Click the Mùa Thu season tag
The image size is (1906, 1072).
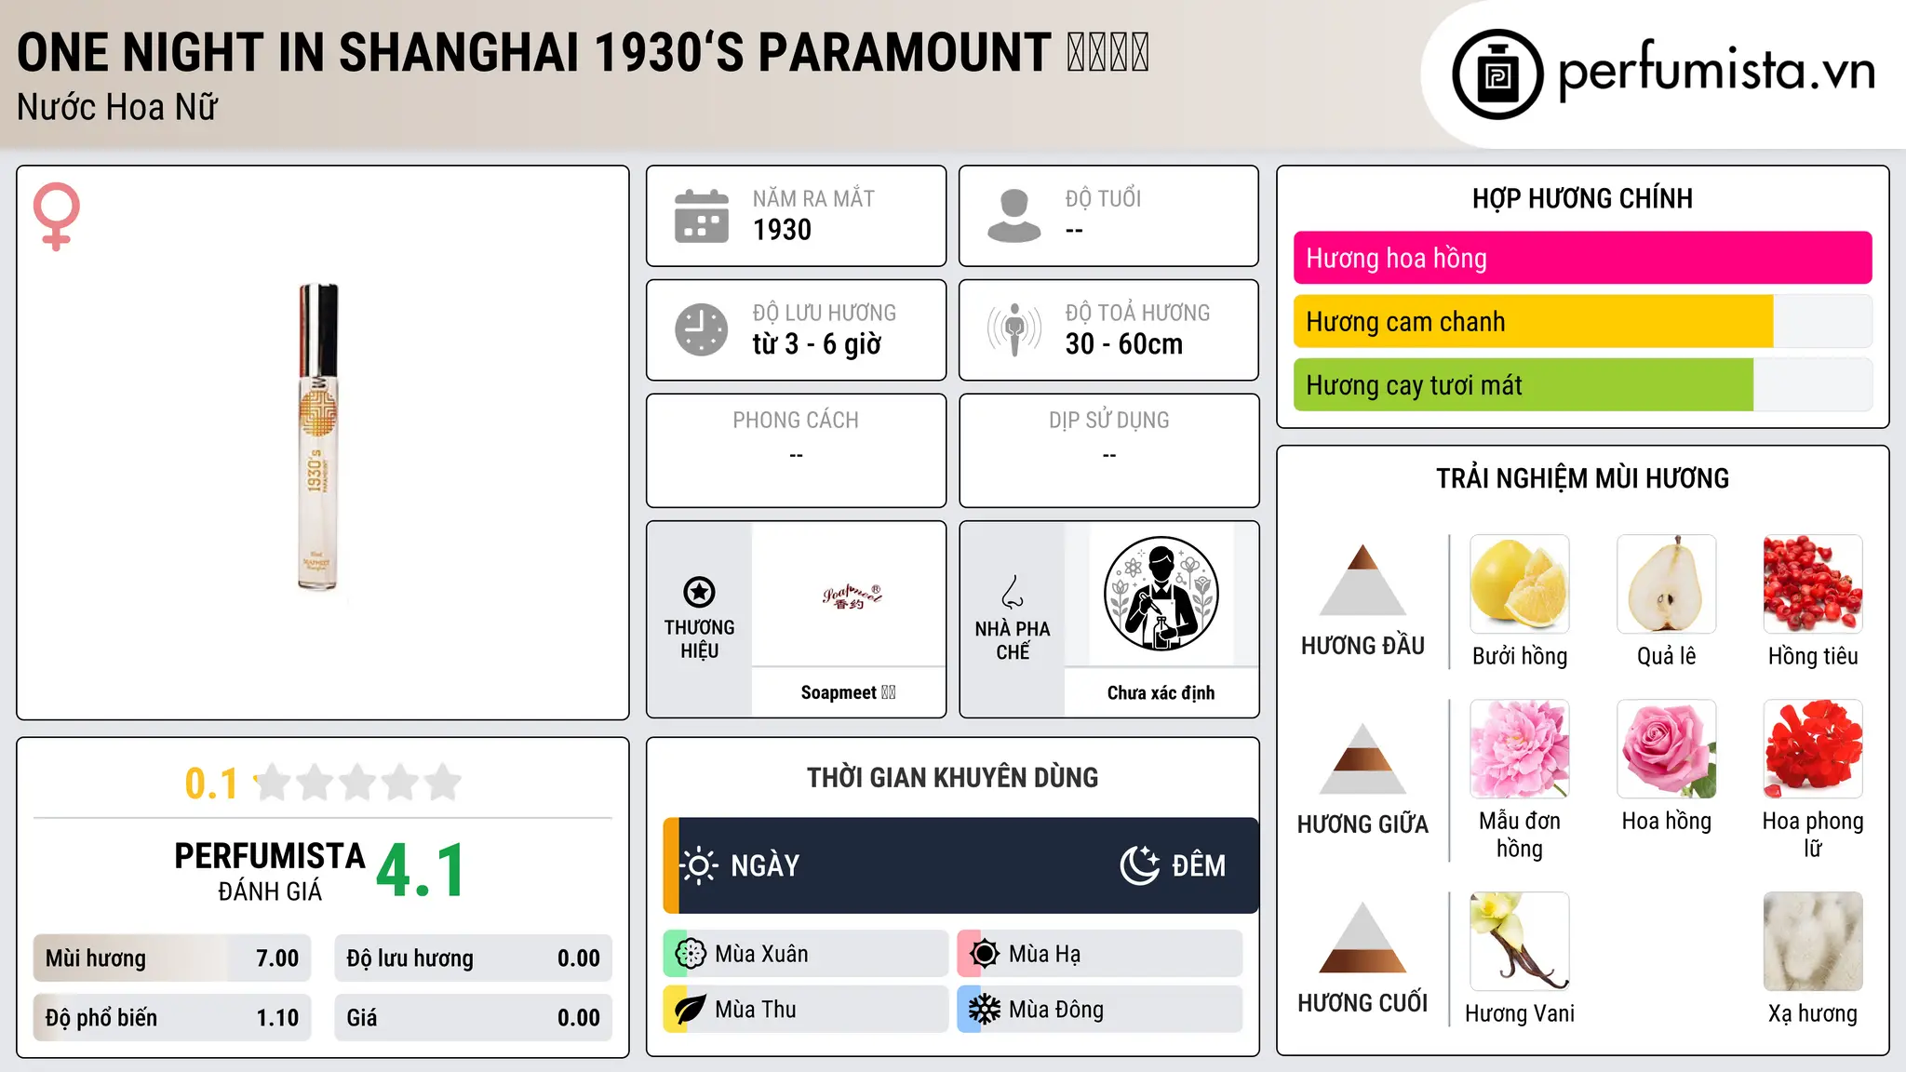806,1010
